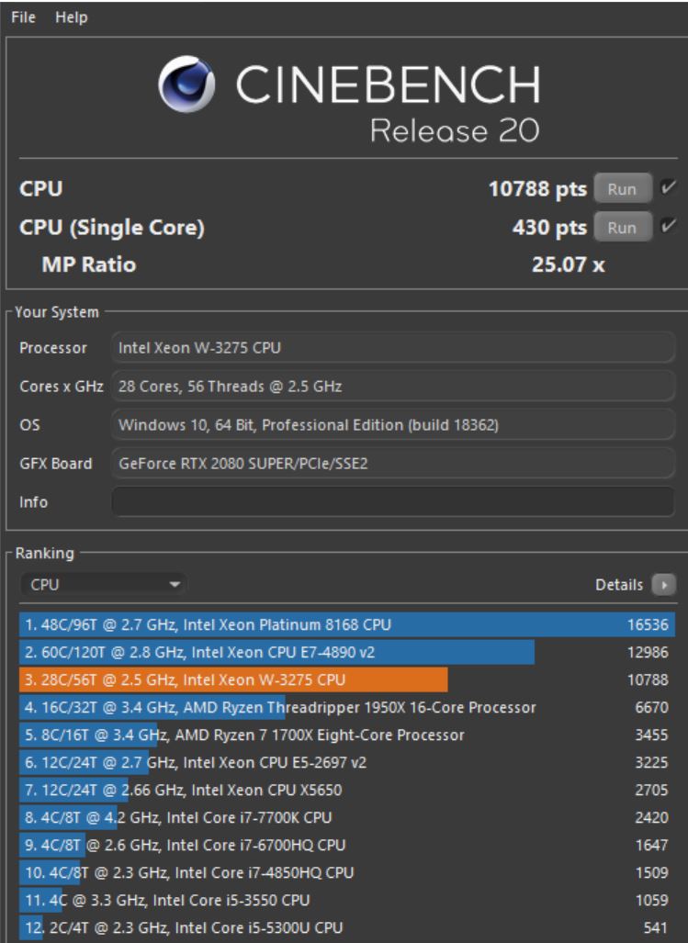Click the Details arrow icon

[x=663, y=585]
